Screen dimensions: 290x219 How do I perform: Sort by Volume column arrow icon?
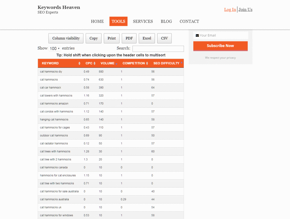coord(117,64)
